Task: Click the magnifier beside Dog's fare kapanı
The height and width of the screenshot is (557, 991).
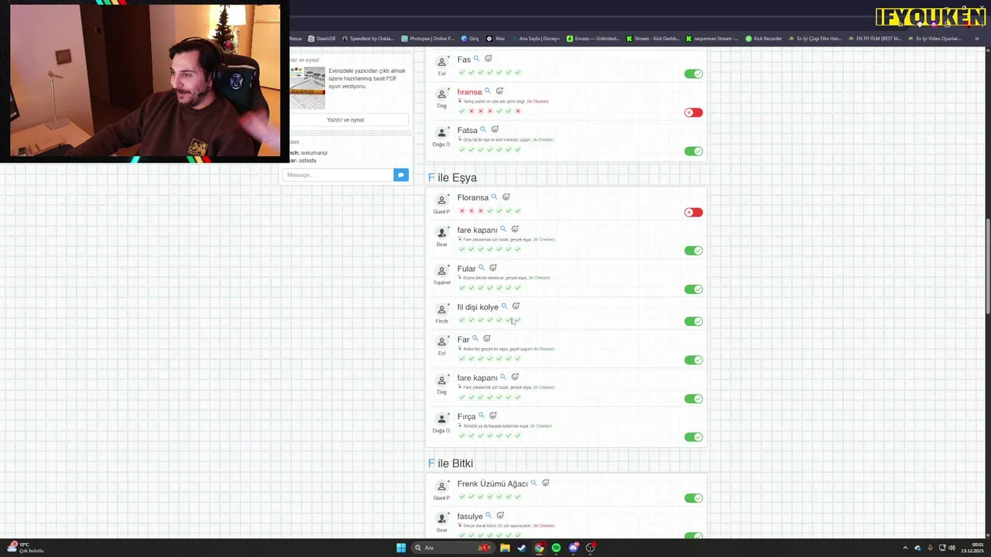Action: 503,378
